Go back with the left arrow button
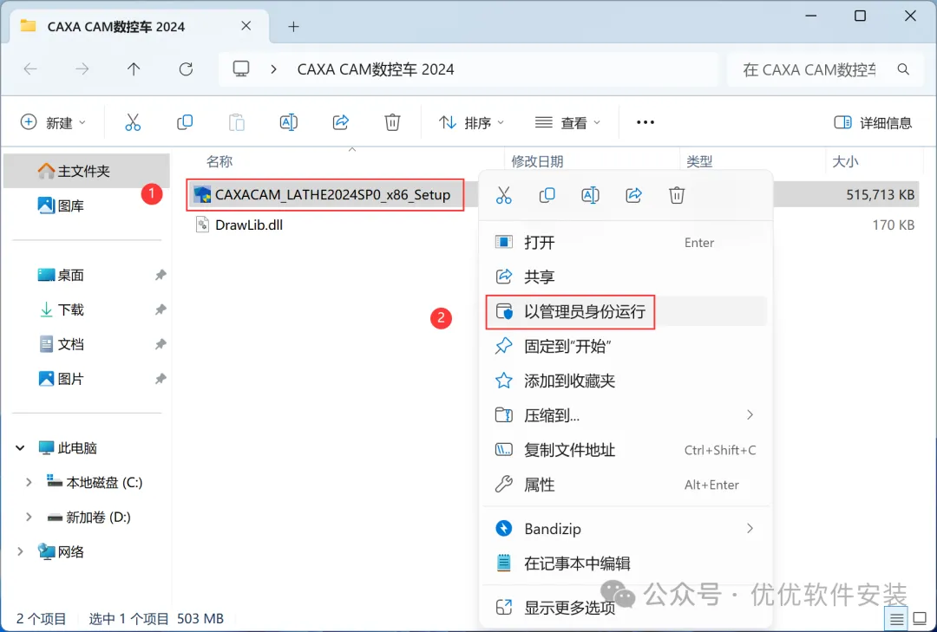This screenshot has height=632, width=937. coord(30,69)
